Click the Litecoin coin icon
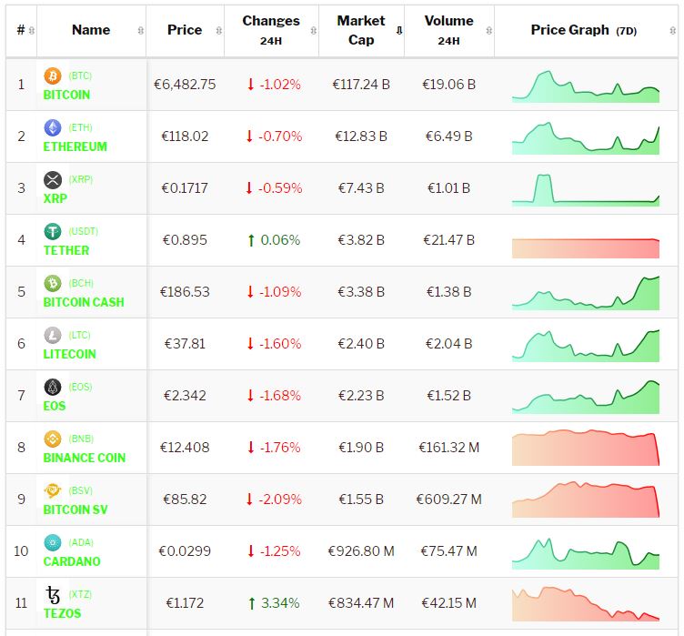This screenshot has height=636, width=684. pos(52,335)
